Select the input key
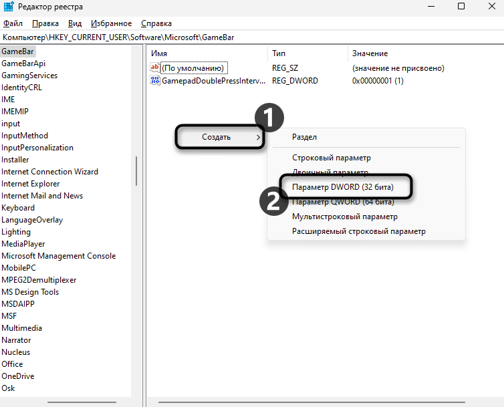This screenshot has height=407, width=504. [11, 124]
